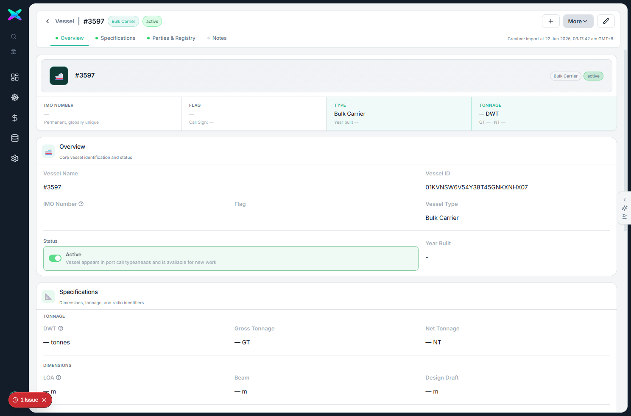Click the Vessel breadcrumb link
631x416 pixels.
coord(64,21)
